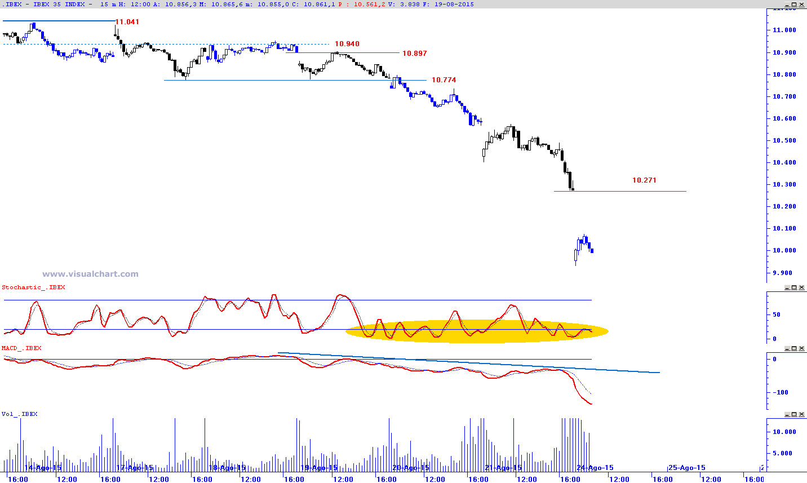Minimize the Stochastic indicator panel

click(x=786, y=287)
